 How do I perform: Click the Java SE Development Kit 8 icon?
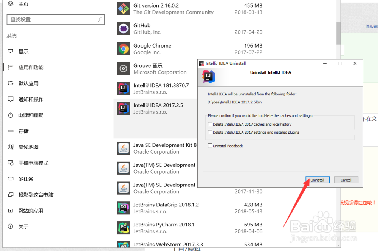click(x=124, y=148)
